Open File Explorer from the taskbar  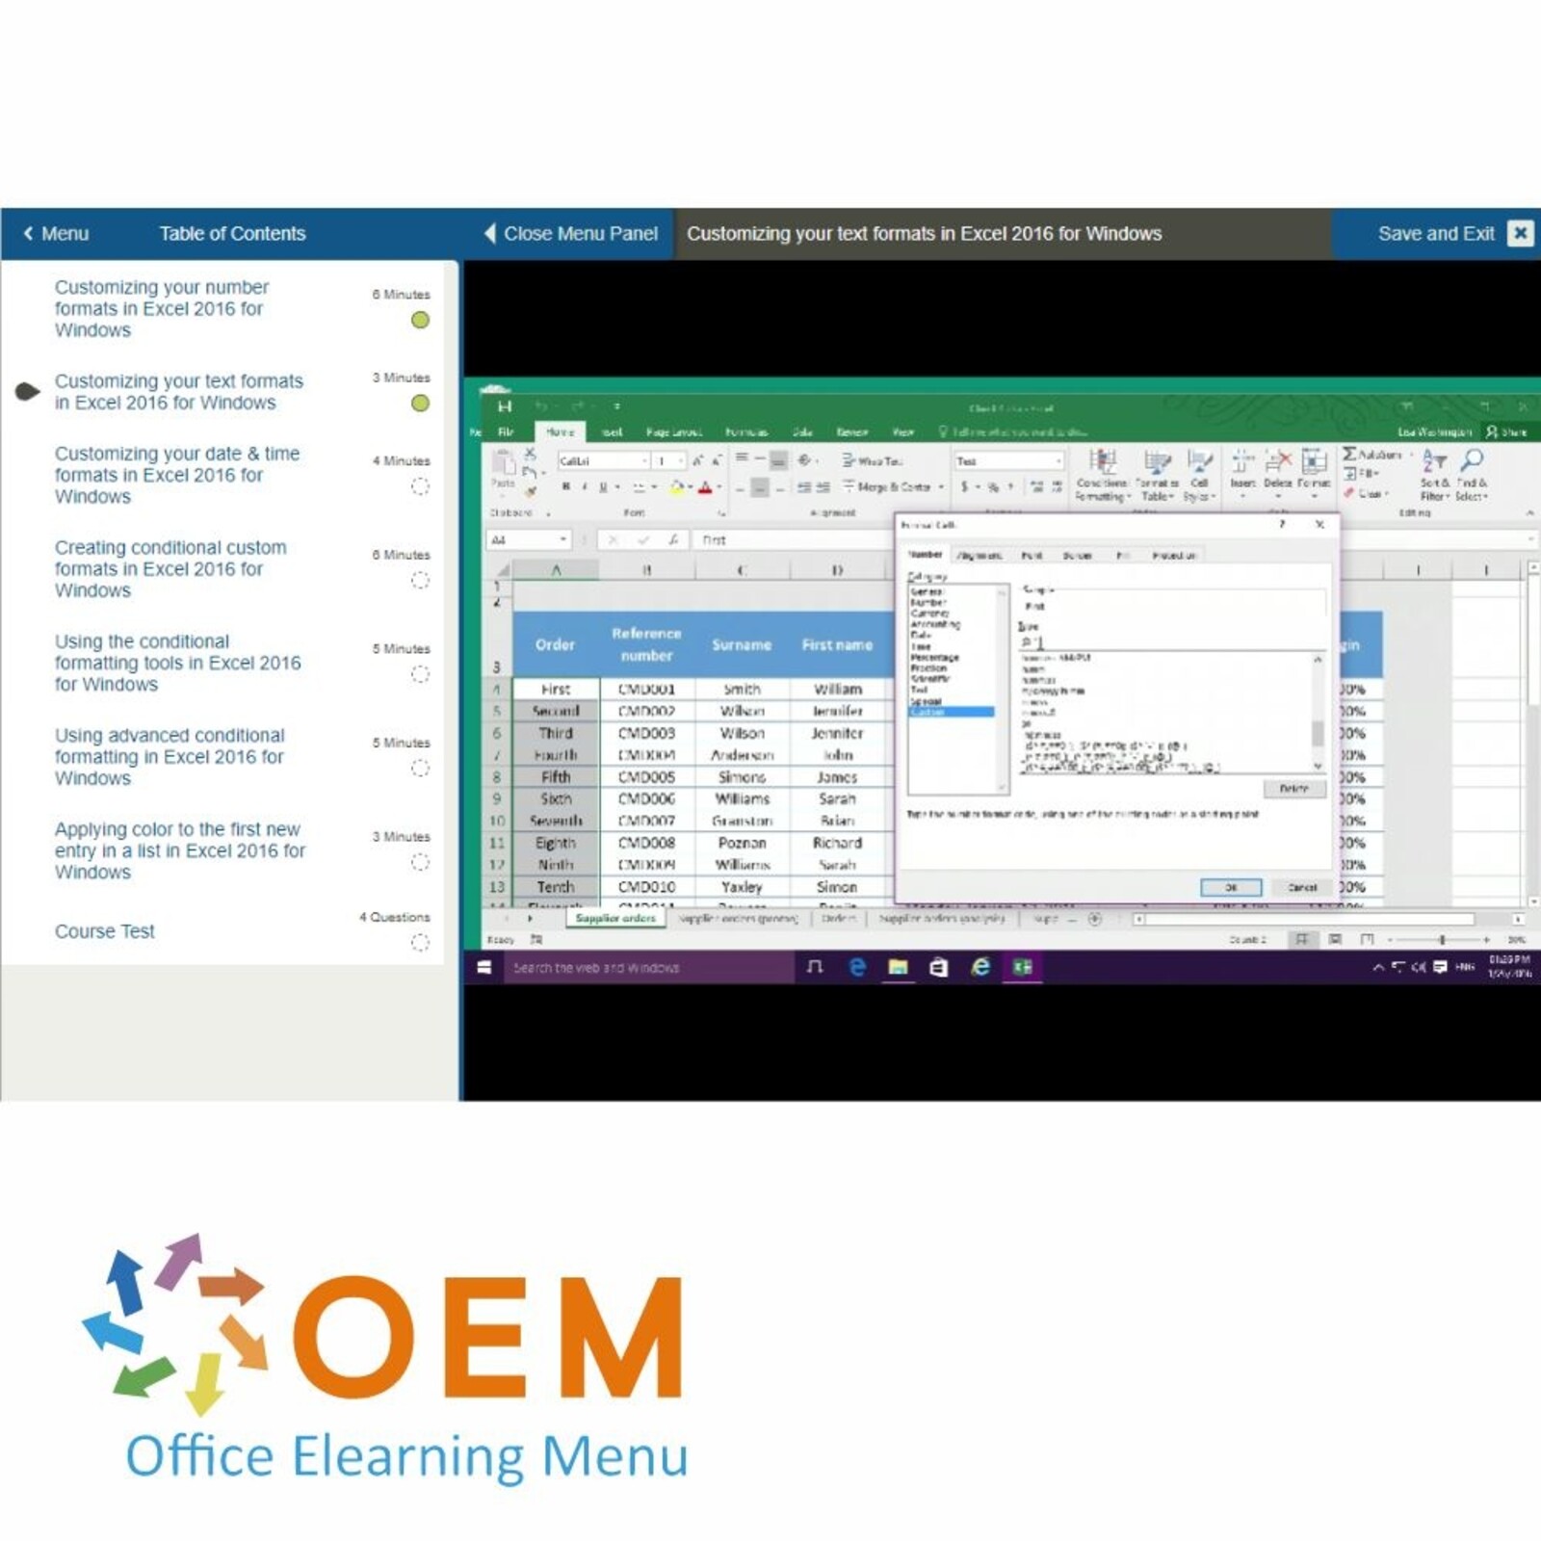click(x=898, y=967)
